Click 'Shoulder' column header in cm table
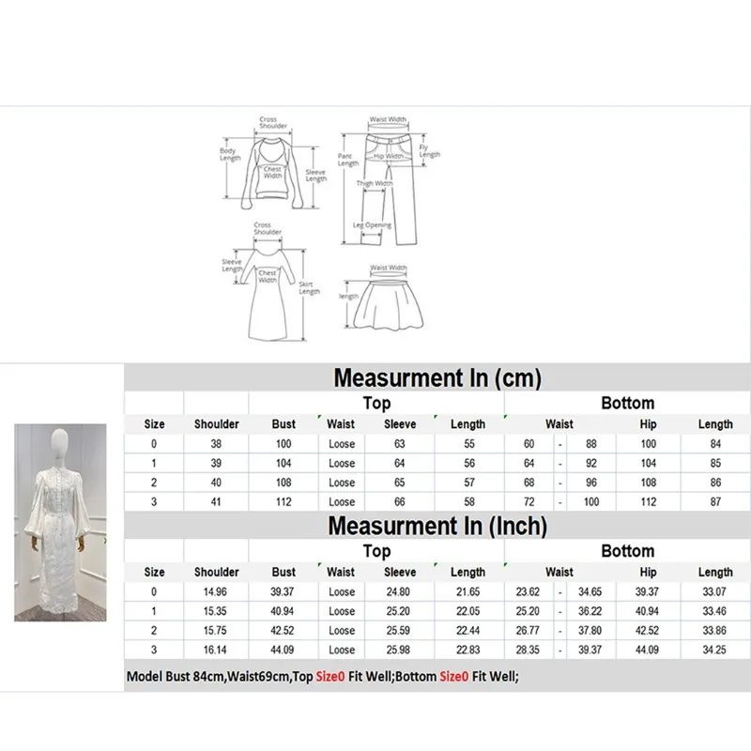This screenshot has width=751, height=751. tap(217, 424)
